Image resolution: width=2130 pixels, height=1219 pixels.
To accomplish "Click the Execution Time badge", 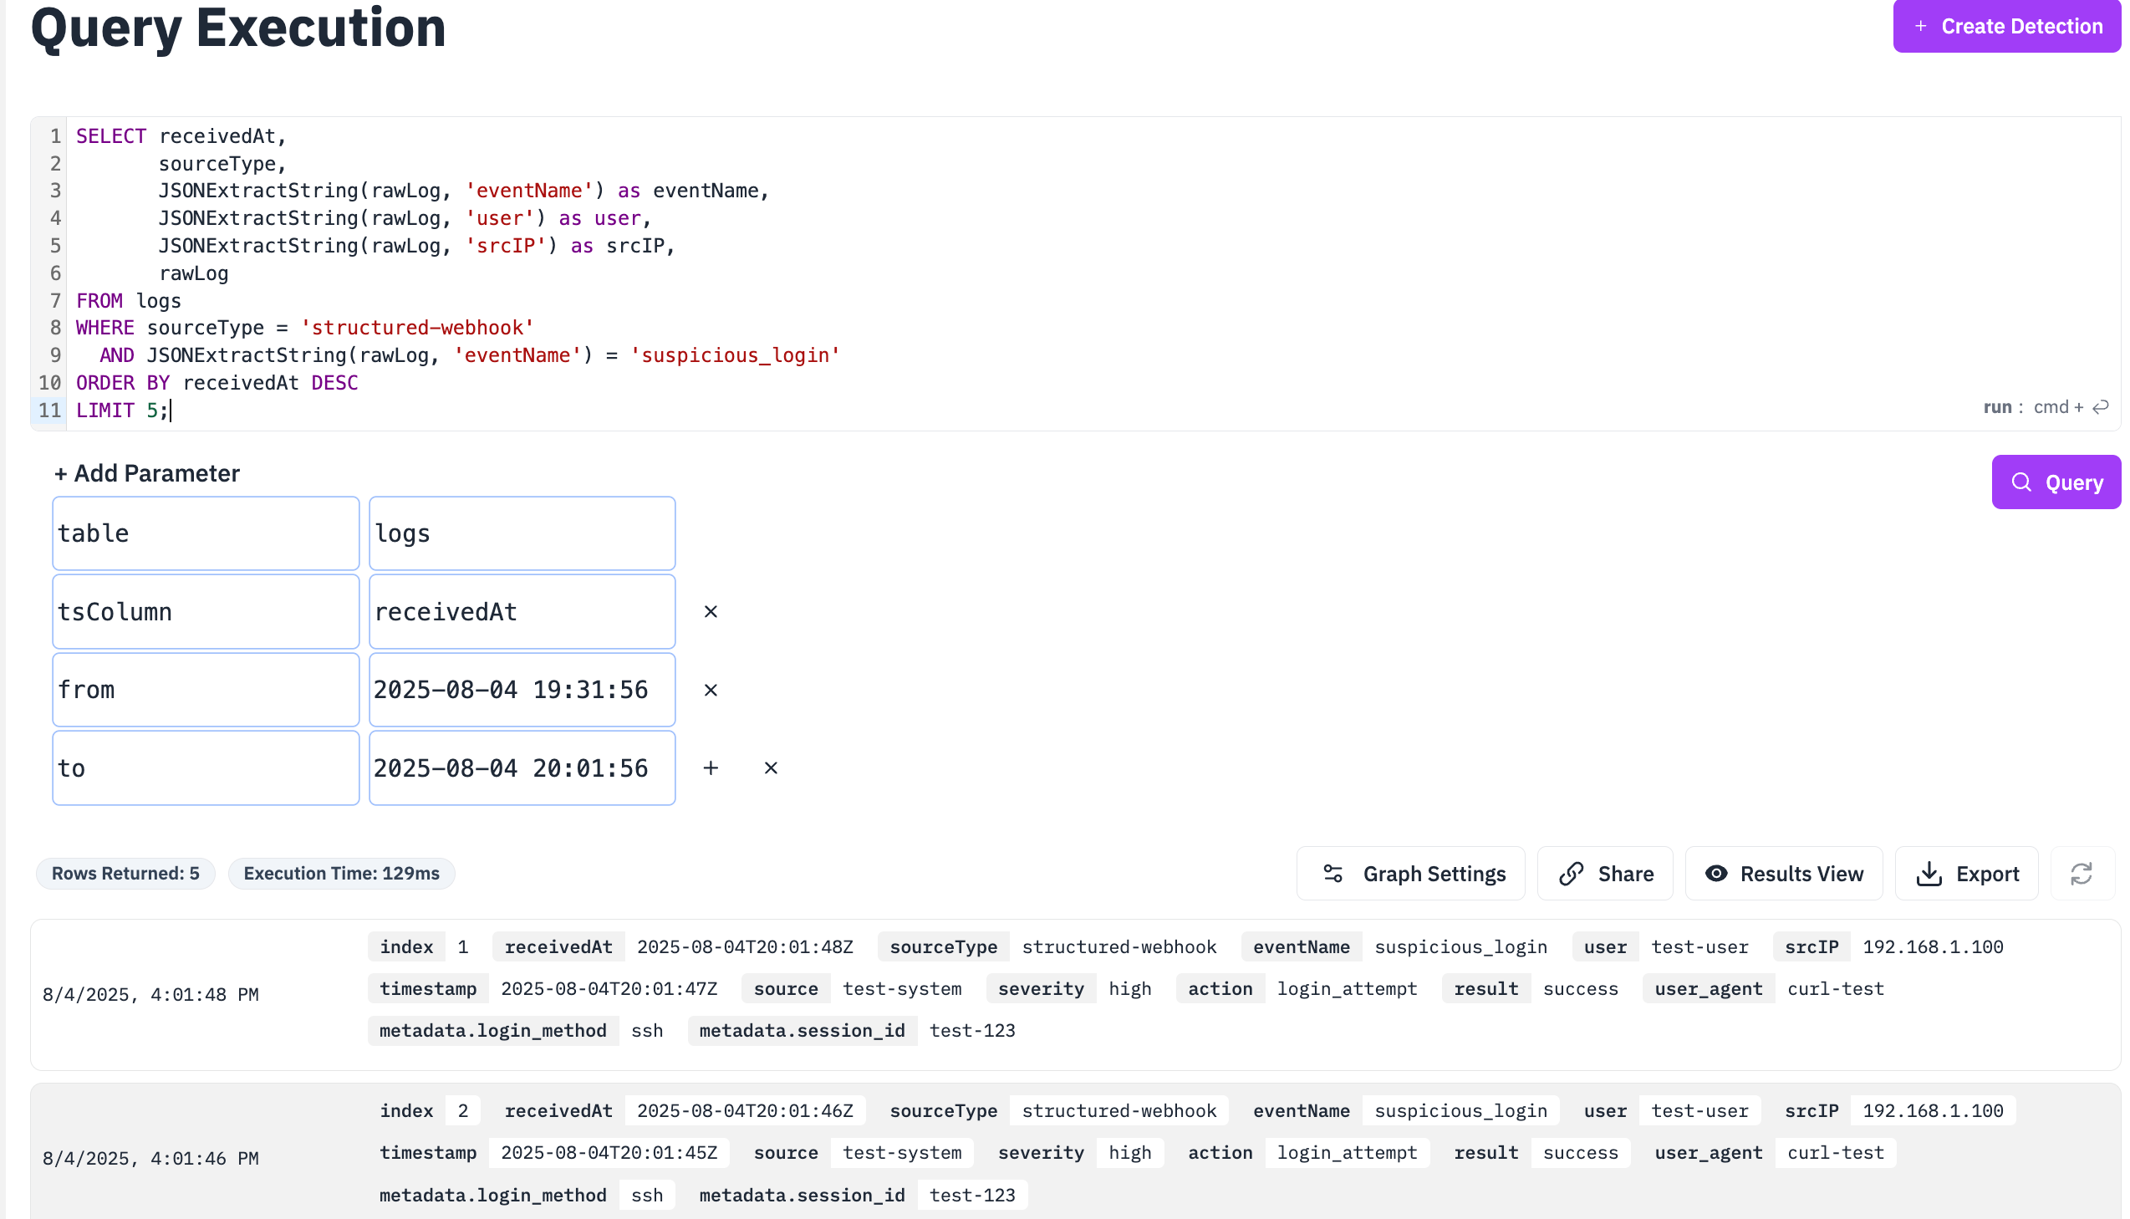I will tap(340, 873).
